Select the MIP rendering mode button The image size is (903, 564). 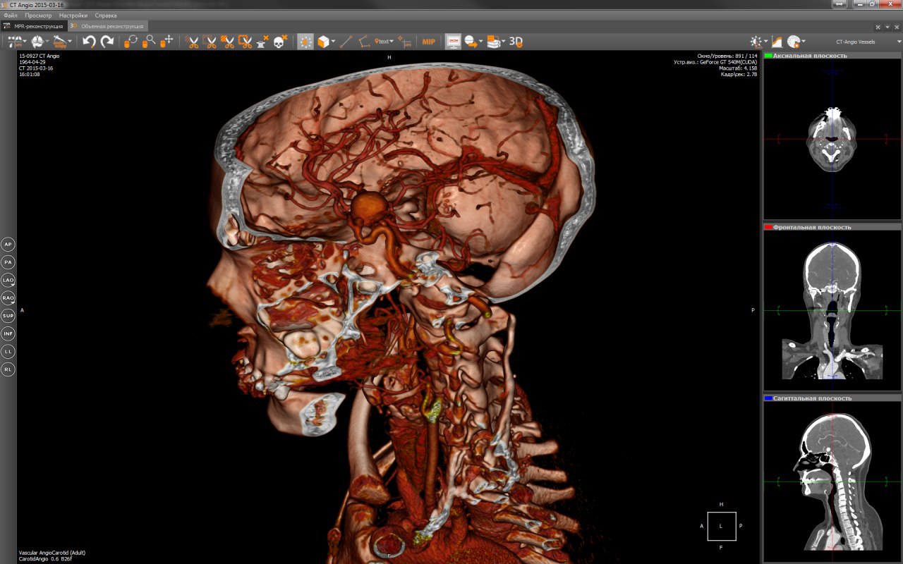tap(428, 42)
